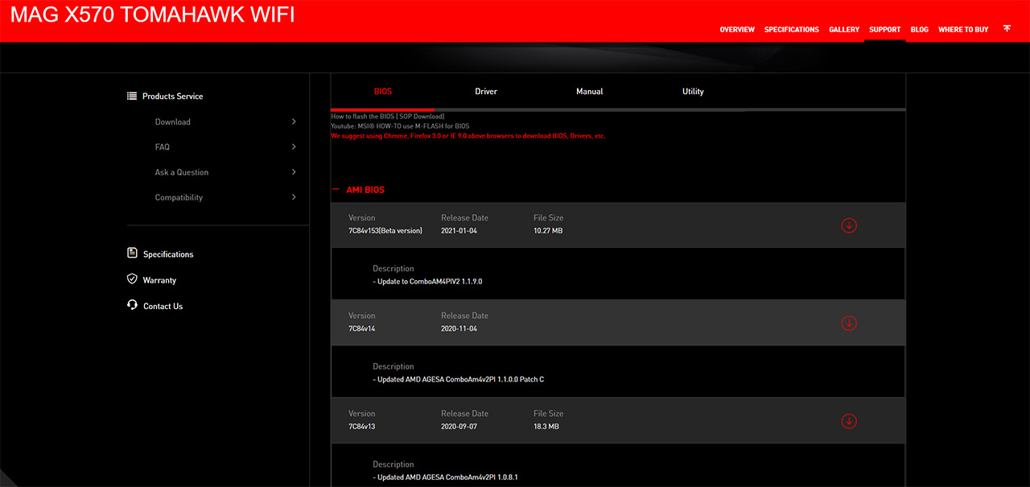The image size is (1030, 487).
Task: Click the 10.27 MB file size
Action: tap(548, 231)
